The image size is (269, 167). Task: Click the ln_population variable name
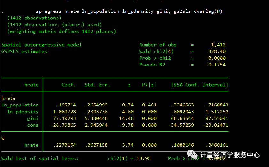[x=20, y=105]
